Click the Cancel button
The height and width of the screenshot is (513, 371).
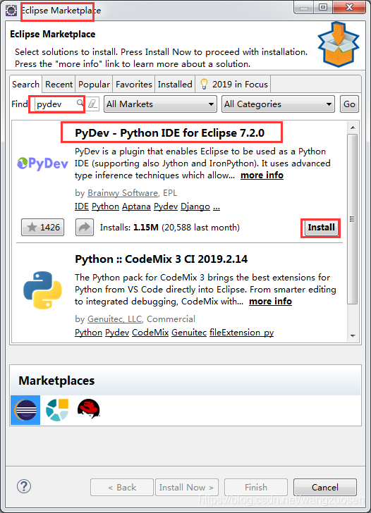325,487
